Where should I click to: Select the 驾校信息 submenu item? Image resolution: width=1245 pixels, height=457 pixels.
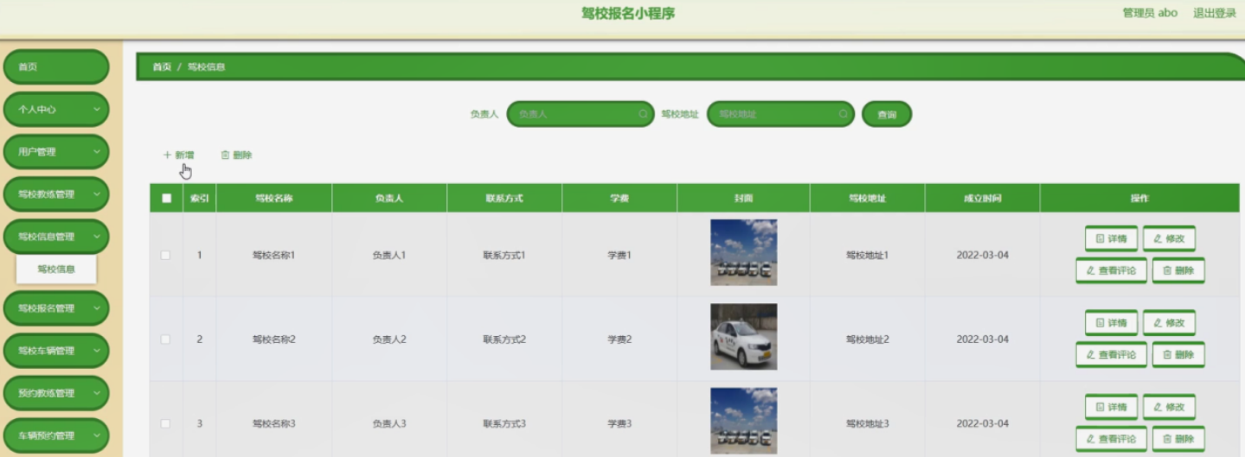[56, 270]
